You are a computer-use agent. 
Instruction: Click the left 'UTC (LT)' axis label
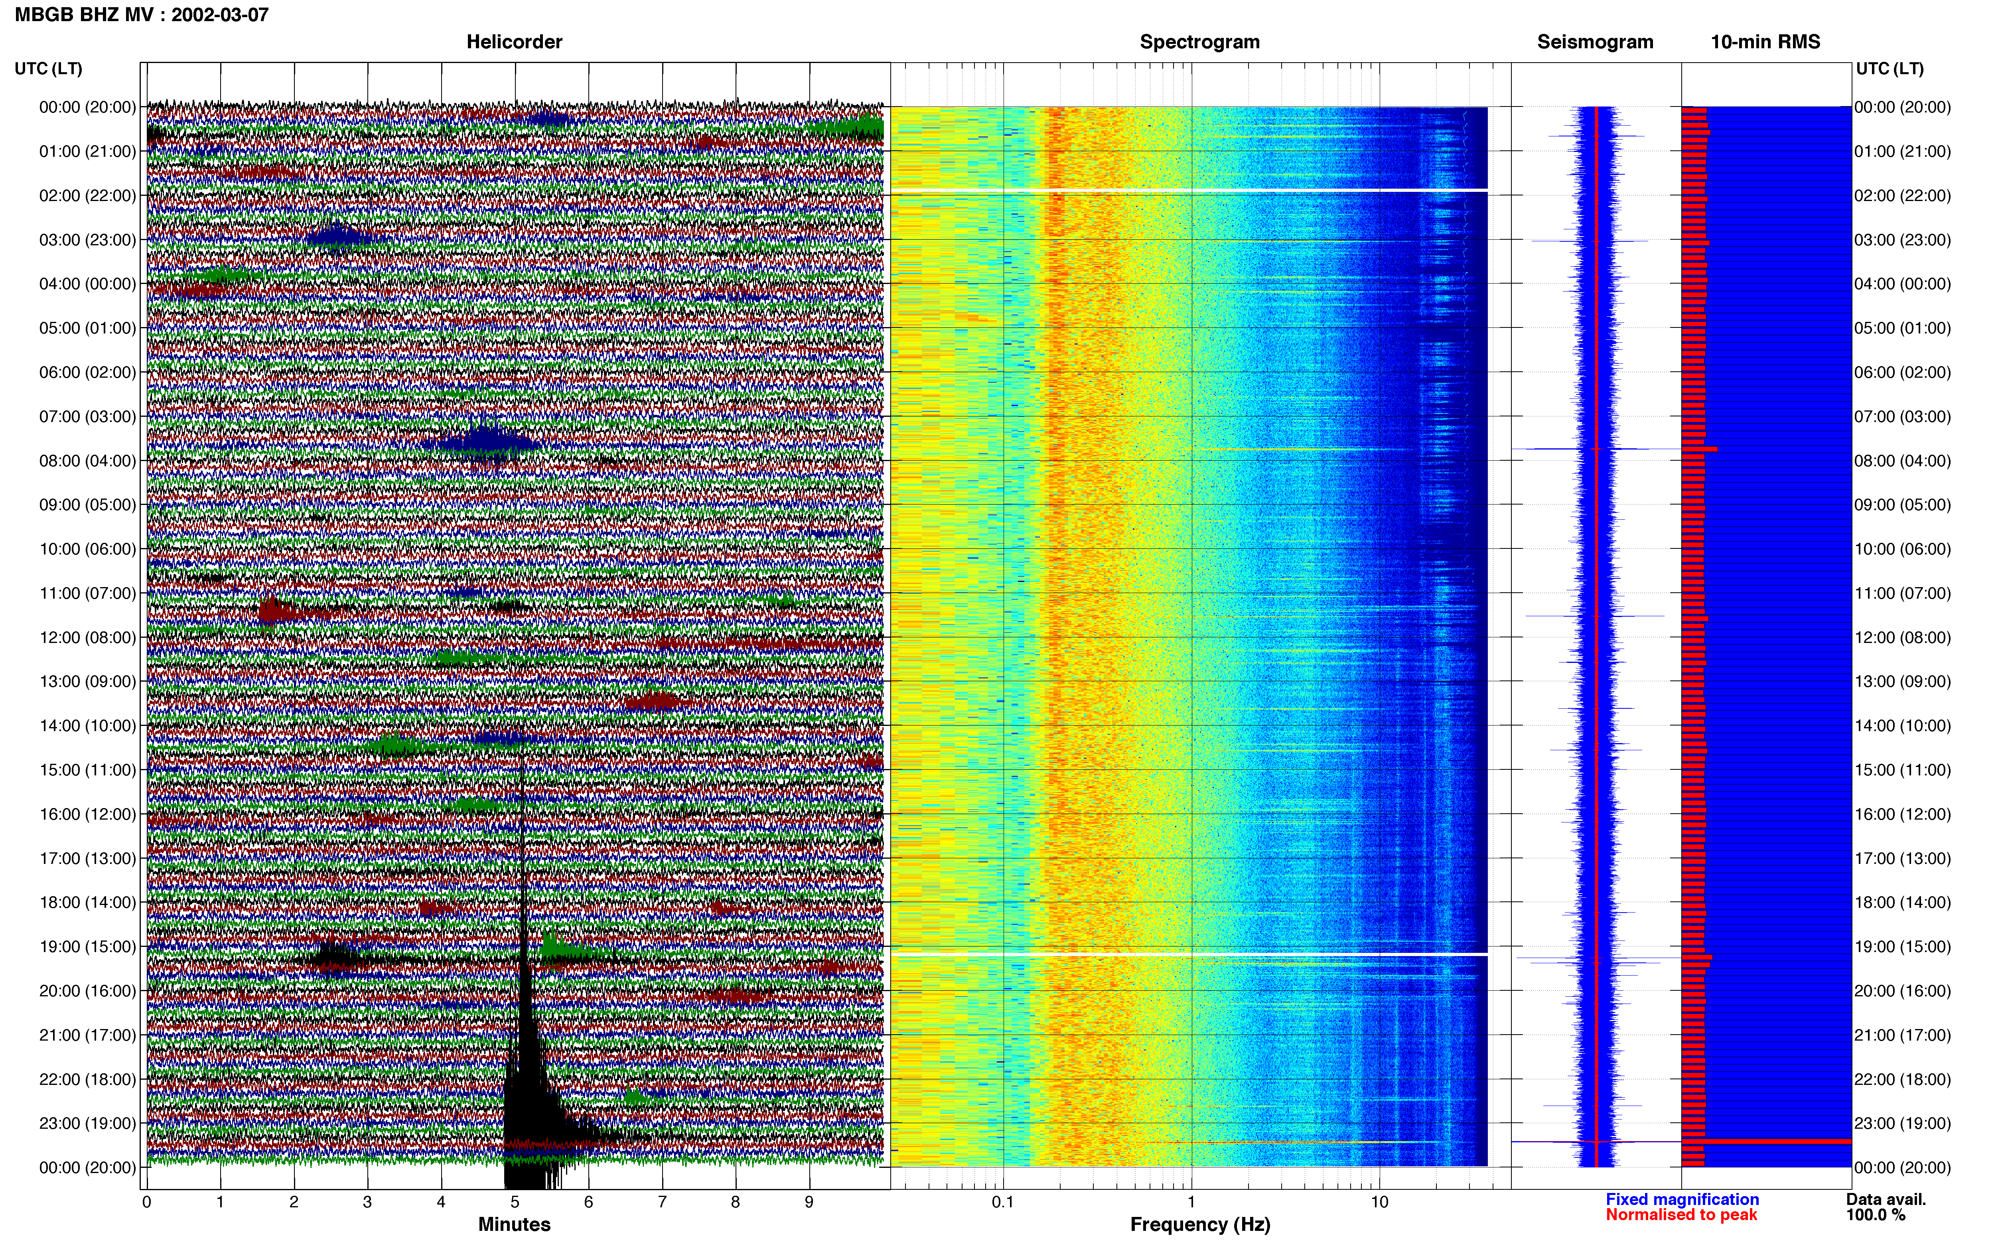coord(48,69)
